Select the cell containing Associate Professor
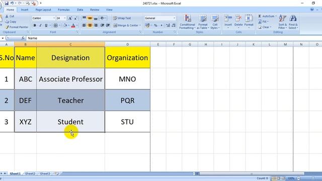 [70, 79]
